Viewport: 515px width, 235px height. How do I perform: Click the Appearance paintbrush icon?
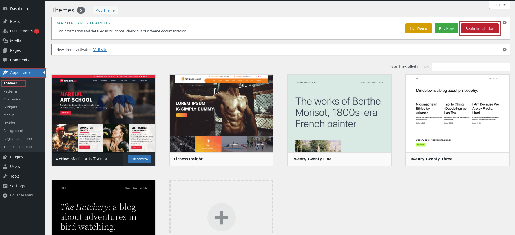click(x=5, y=73)
